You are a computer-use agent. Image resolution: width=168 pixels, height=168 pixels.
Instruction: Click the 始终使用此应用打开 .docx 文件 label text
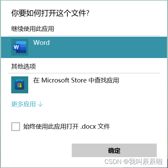(67, 127)
